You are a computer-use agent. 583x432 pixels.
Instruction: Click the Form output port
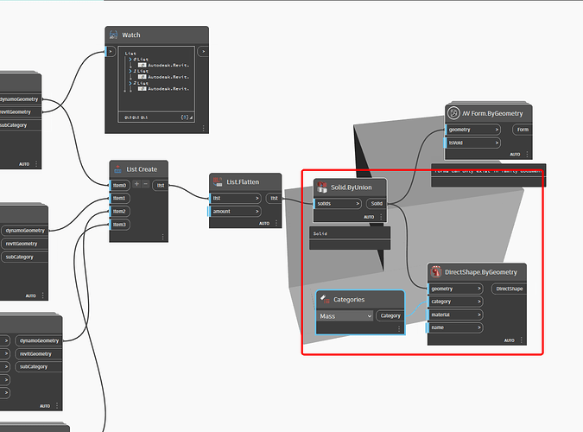tap(523, 130)
